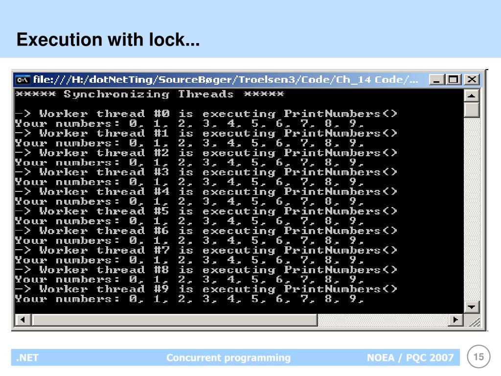This screenshot has height=376, width=501.
Task: Minimize the console window
Action: [436, 79]
